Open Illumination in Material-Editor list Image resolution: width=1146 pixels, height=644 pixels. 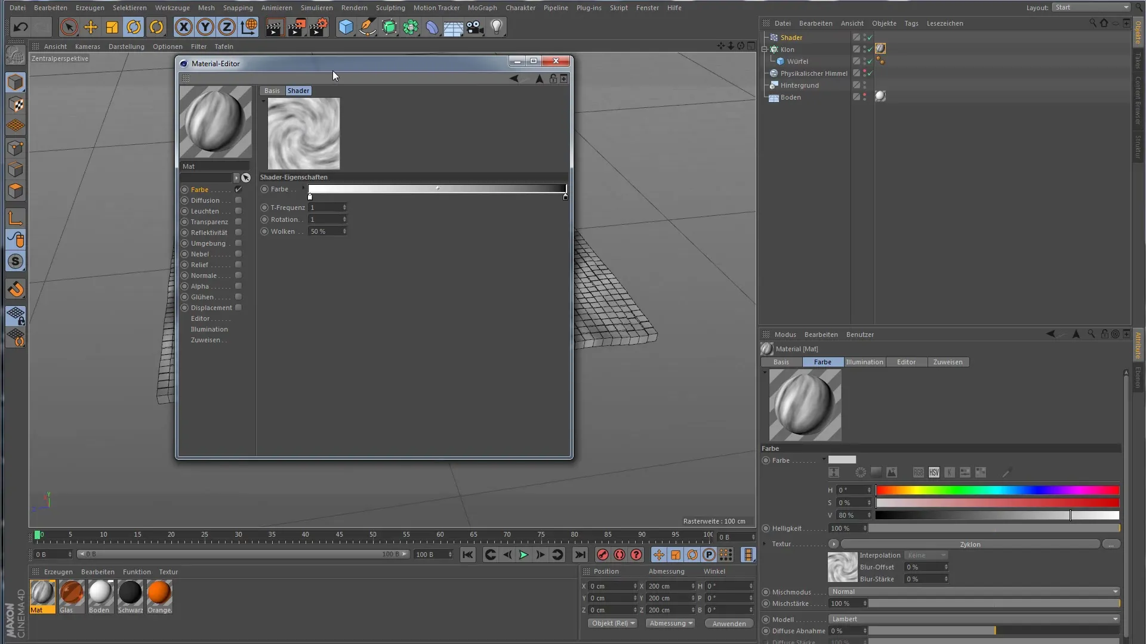[x=209, y=329]
